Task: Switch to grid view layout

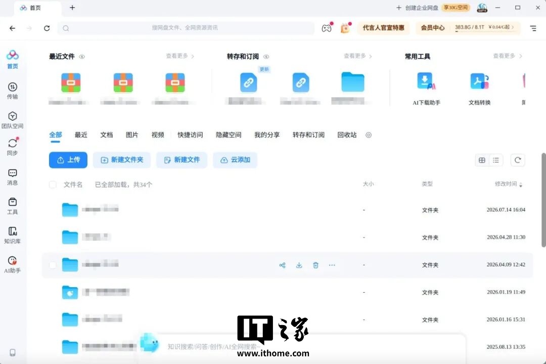Action: (x=482, y=160)
